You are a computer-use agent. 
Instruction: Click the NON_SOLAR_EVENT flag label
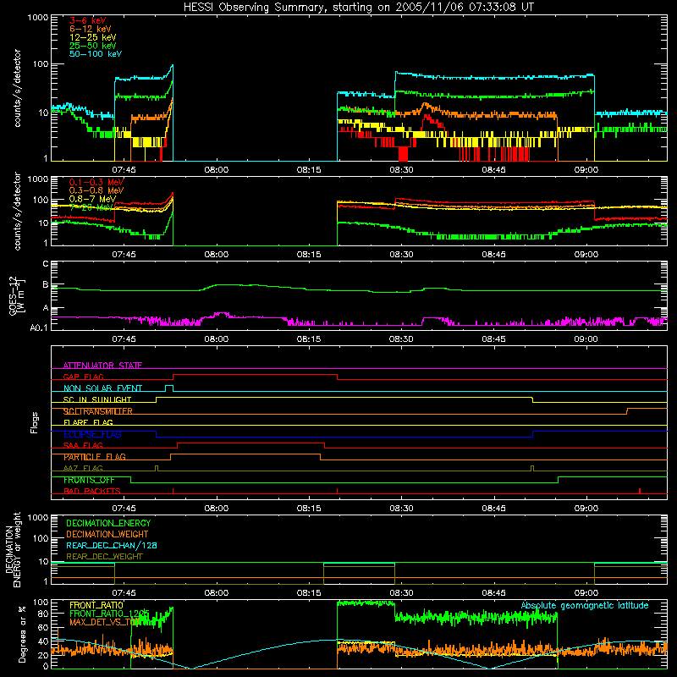(x=102, y=388)
